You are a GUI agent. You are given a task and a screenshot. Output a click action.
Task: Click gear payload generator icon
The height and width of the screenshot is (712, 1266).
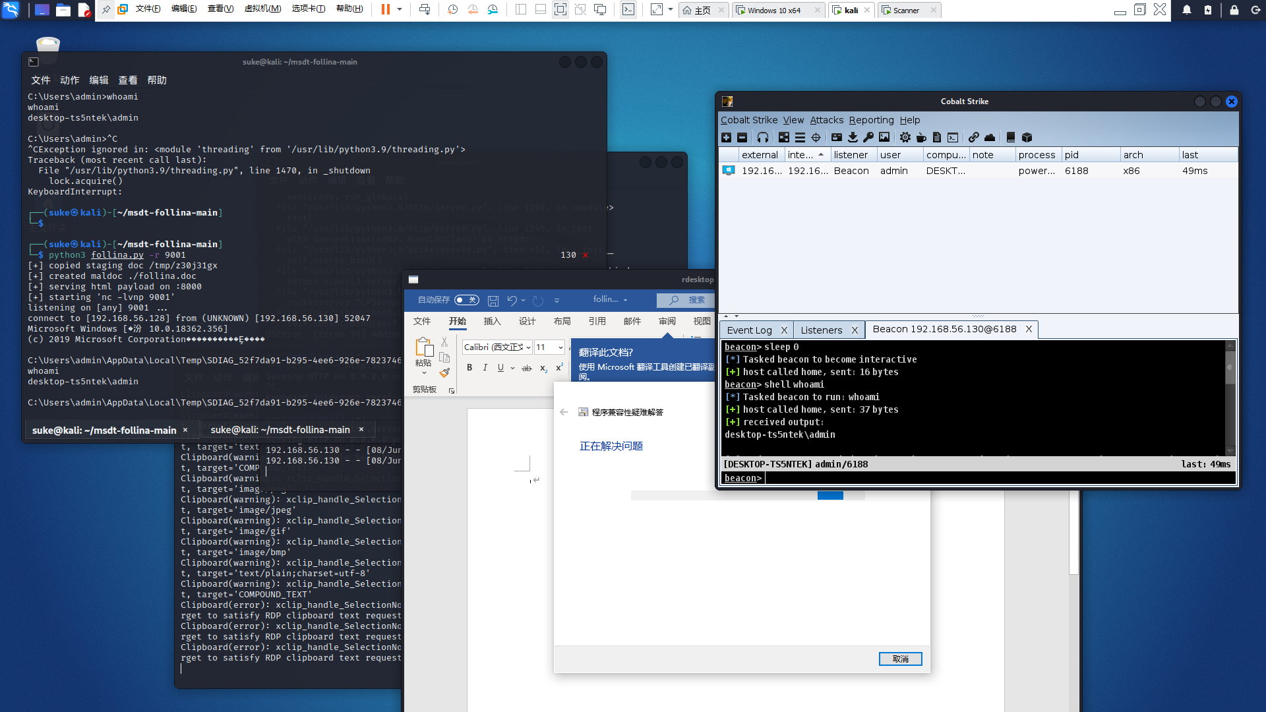pyautogui.click(x=905, y=137)
